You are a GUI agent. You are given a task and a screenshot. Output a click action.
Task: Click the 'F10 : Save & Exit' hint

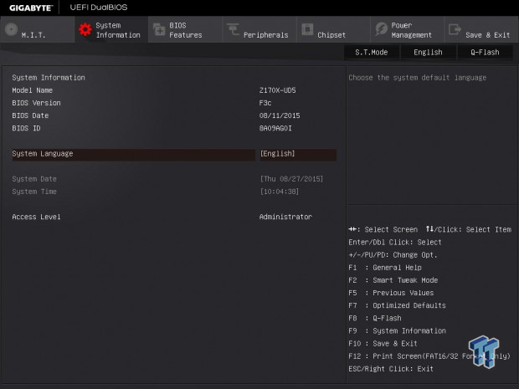[383, 343]
